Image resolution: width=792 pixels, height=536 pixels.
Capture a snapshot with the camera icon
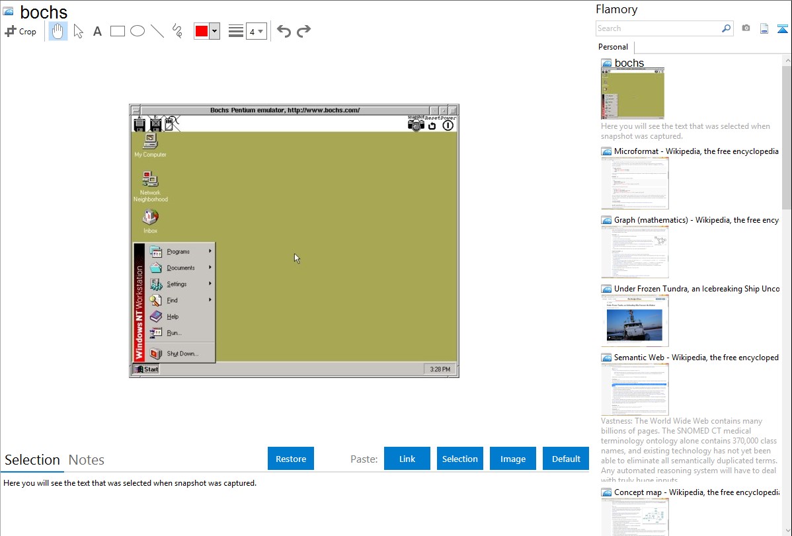[x=746, y=28]
